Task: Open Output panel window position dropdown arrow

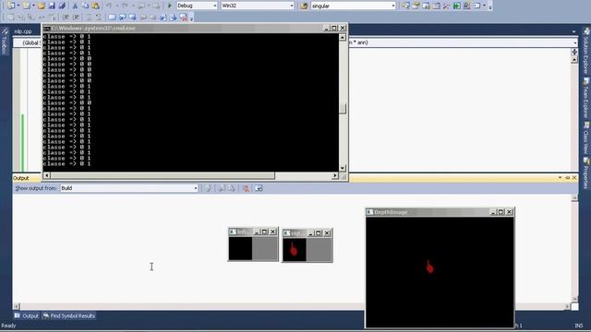Action: click(561, 178)
